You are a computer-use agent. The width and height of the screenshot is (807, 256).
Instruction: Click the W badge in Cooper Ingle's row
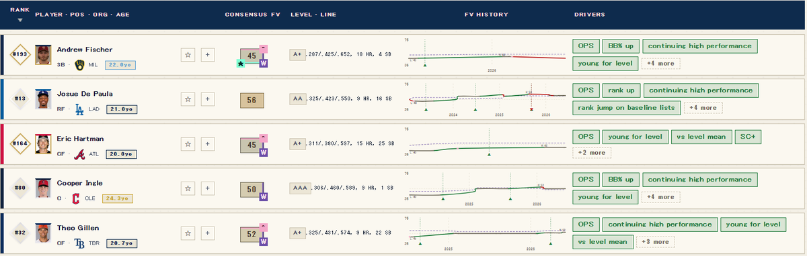[x=264, y=196]
